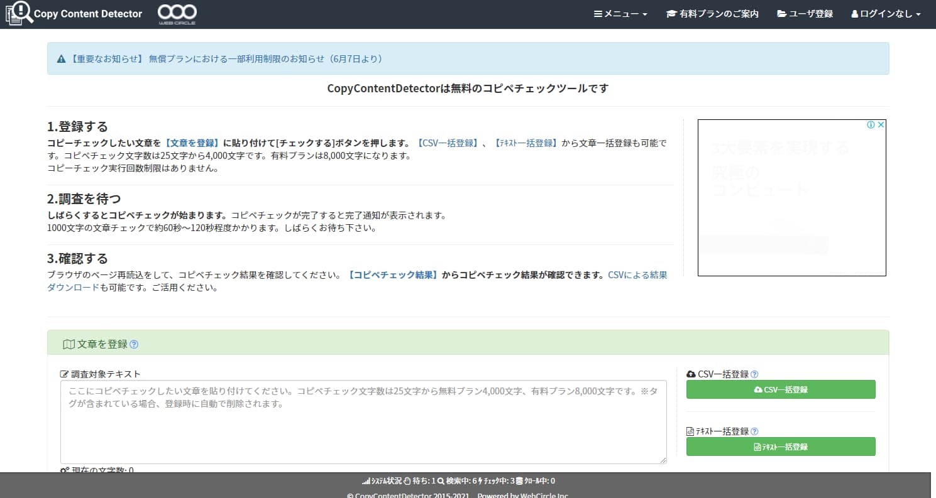Follow the 【CSV一括登録】 link in step 1
936x498 pixels.
click(448, 143)
